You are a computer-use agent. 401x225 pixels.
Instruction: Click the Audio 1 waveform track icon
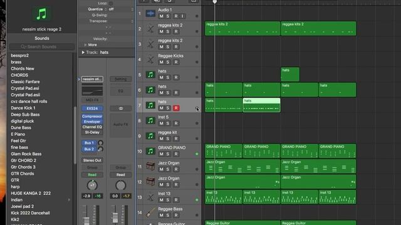(150, 13)
